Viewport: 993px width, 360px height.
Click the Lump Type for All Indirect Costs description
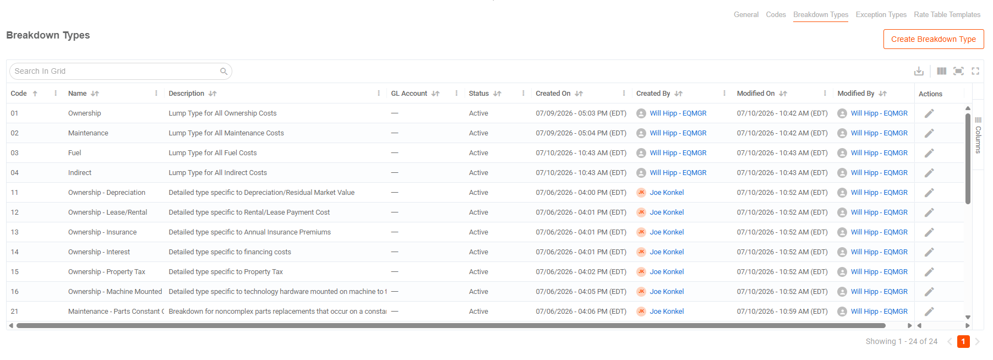pos(217,173)
